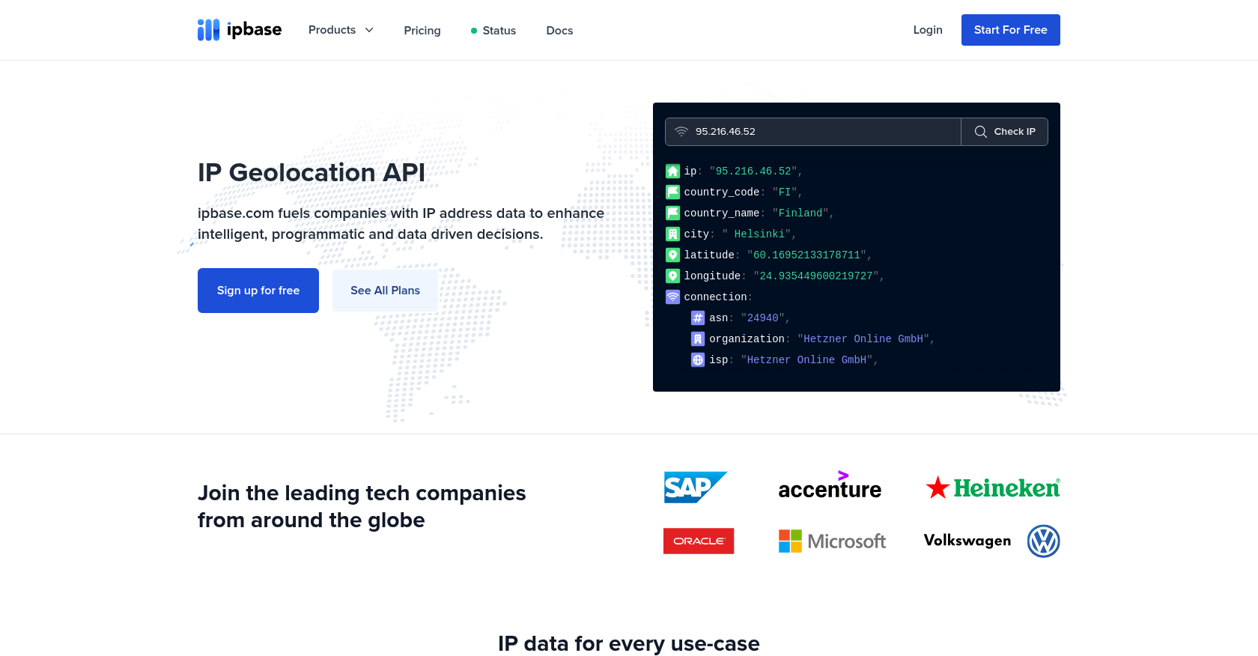Click the green status indicator dot
This screenshot has width=1258, height=656.
pyautogui.click(x=474, y=31)
